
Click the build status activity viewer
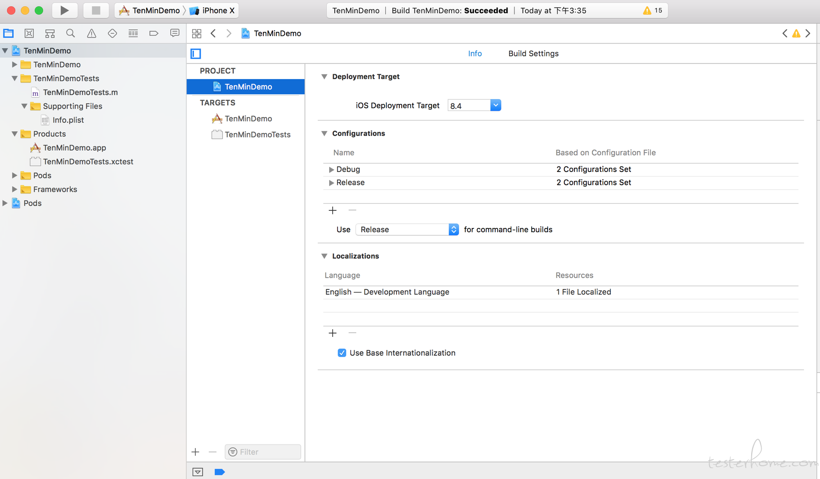[x=497, y=10]
